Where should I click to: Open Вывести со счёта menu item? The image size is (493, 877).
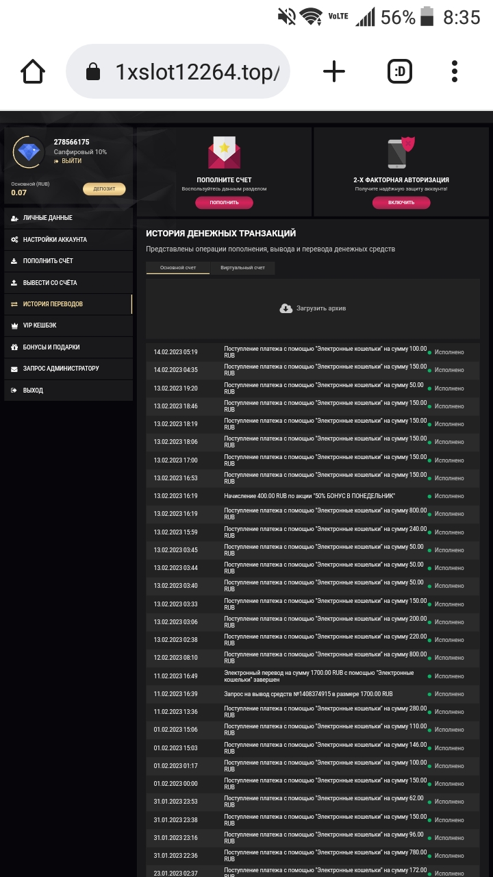50,283
